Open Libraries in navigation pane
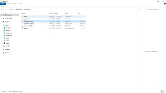The image size is (166, 93). tap(7, 49)
